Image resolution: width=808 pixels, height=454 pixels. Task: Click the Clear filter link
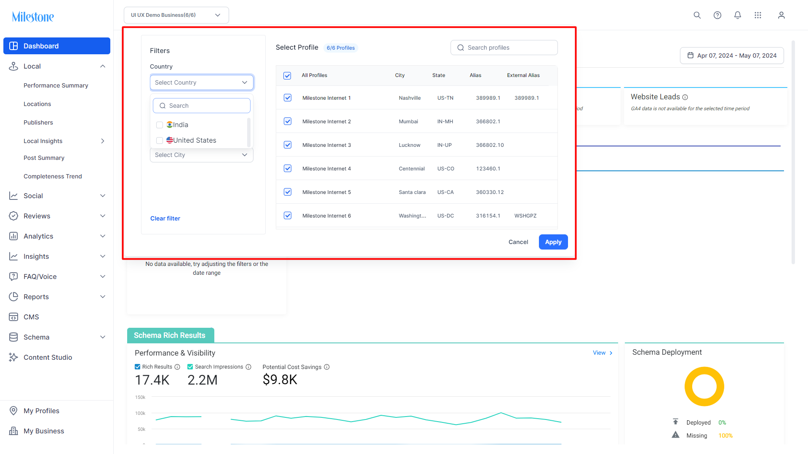tap(165, 218)
